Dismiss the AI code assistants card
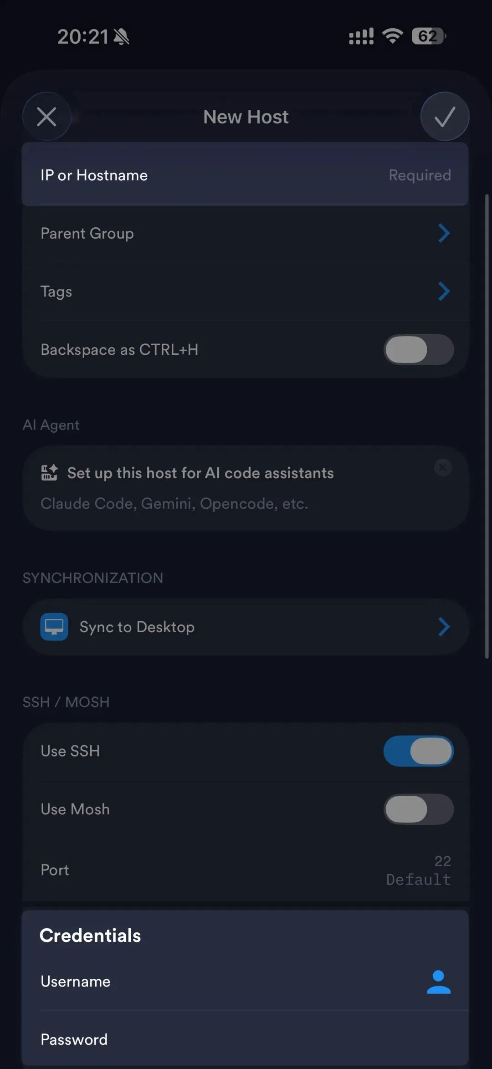Image resolution: width=492 pixels, height=1069 pixels. point(442,468)
